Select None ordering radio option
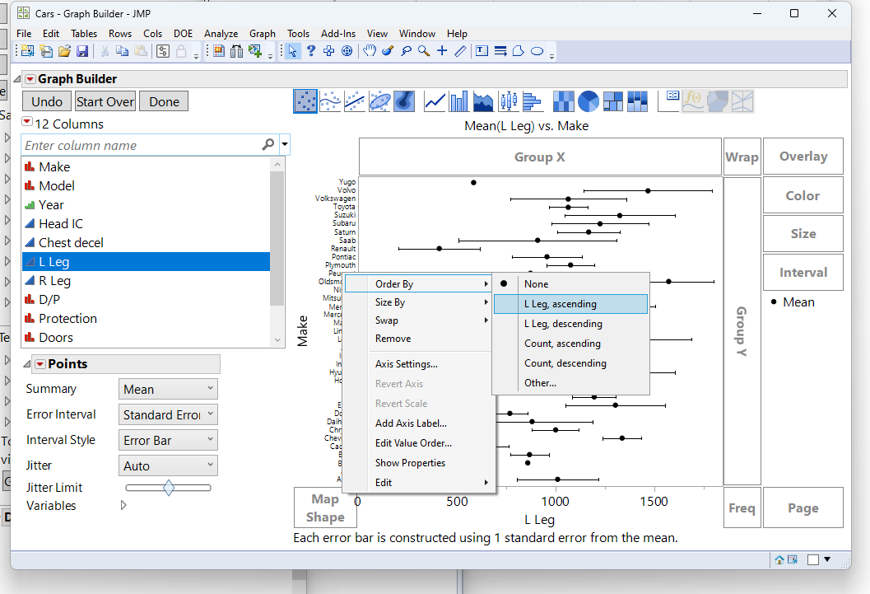Viewport: 870px width, 594px height. click(536, 284)
